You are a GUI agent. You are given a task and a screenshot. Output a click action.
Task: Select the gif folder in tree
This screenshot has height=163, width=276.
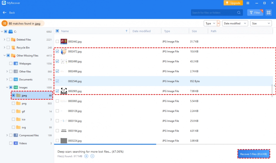tap(23, 111)
